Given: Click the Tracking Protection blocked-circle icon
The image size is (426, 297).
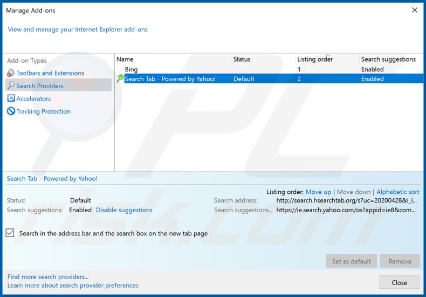Looking at the screenshot, I should 11,111.
